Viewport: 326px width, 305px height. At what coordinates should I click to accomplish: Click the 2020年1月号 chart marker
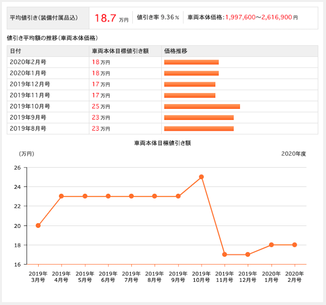pyautogui.click(x=272, y=245)
